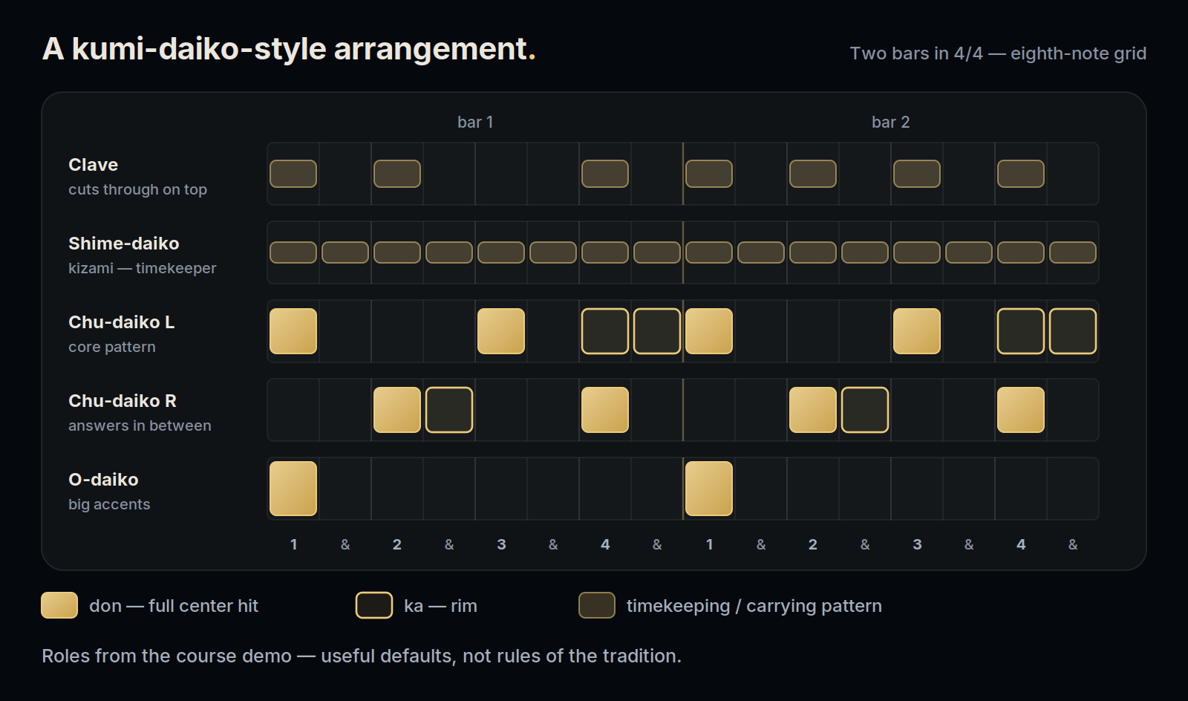Viewport: 1188px width, 701px height.
Task: Click Chu-daiko R don on bar 2 beat 4
Action: (1021, 410)
